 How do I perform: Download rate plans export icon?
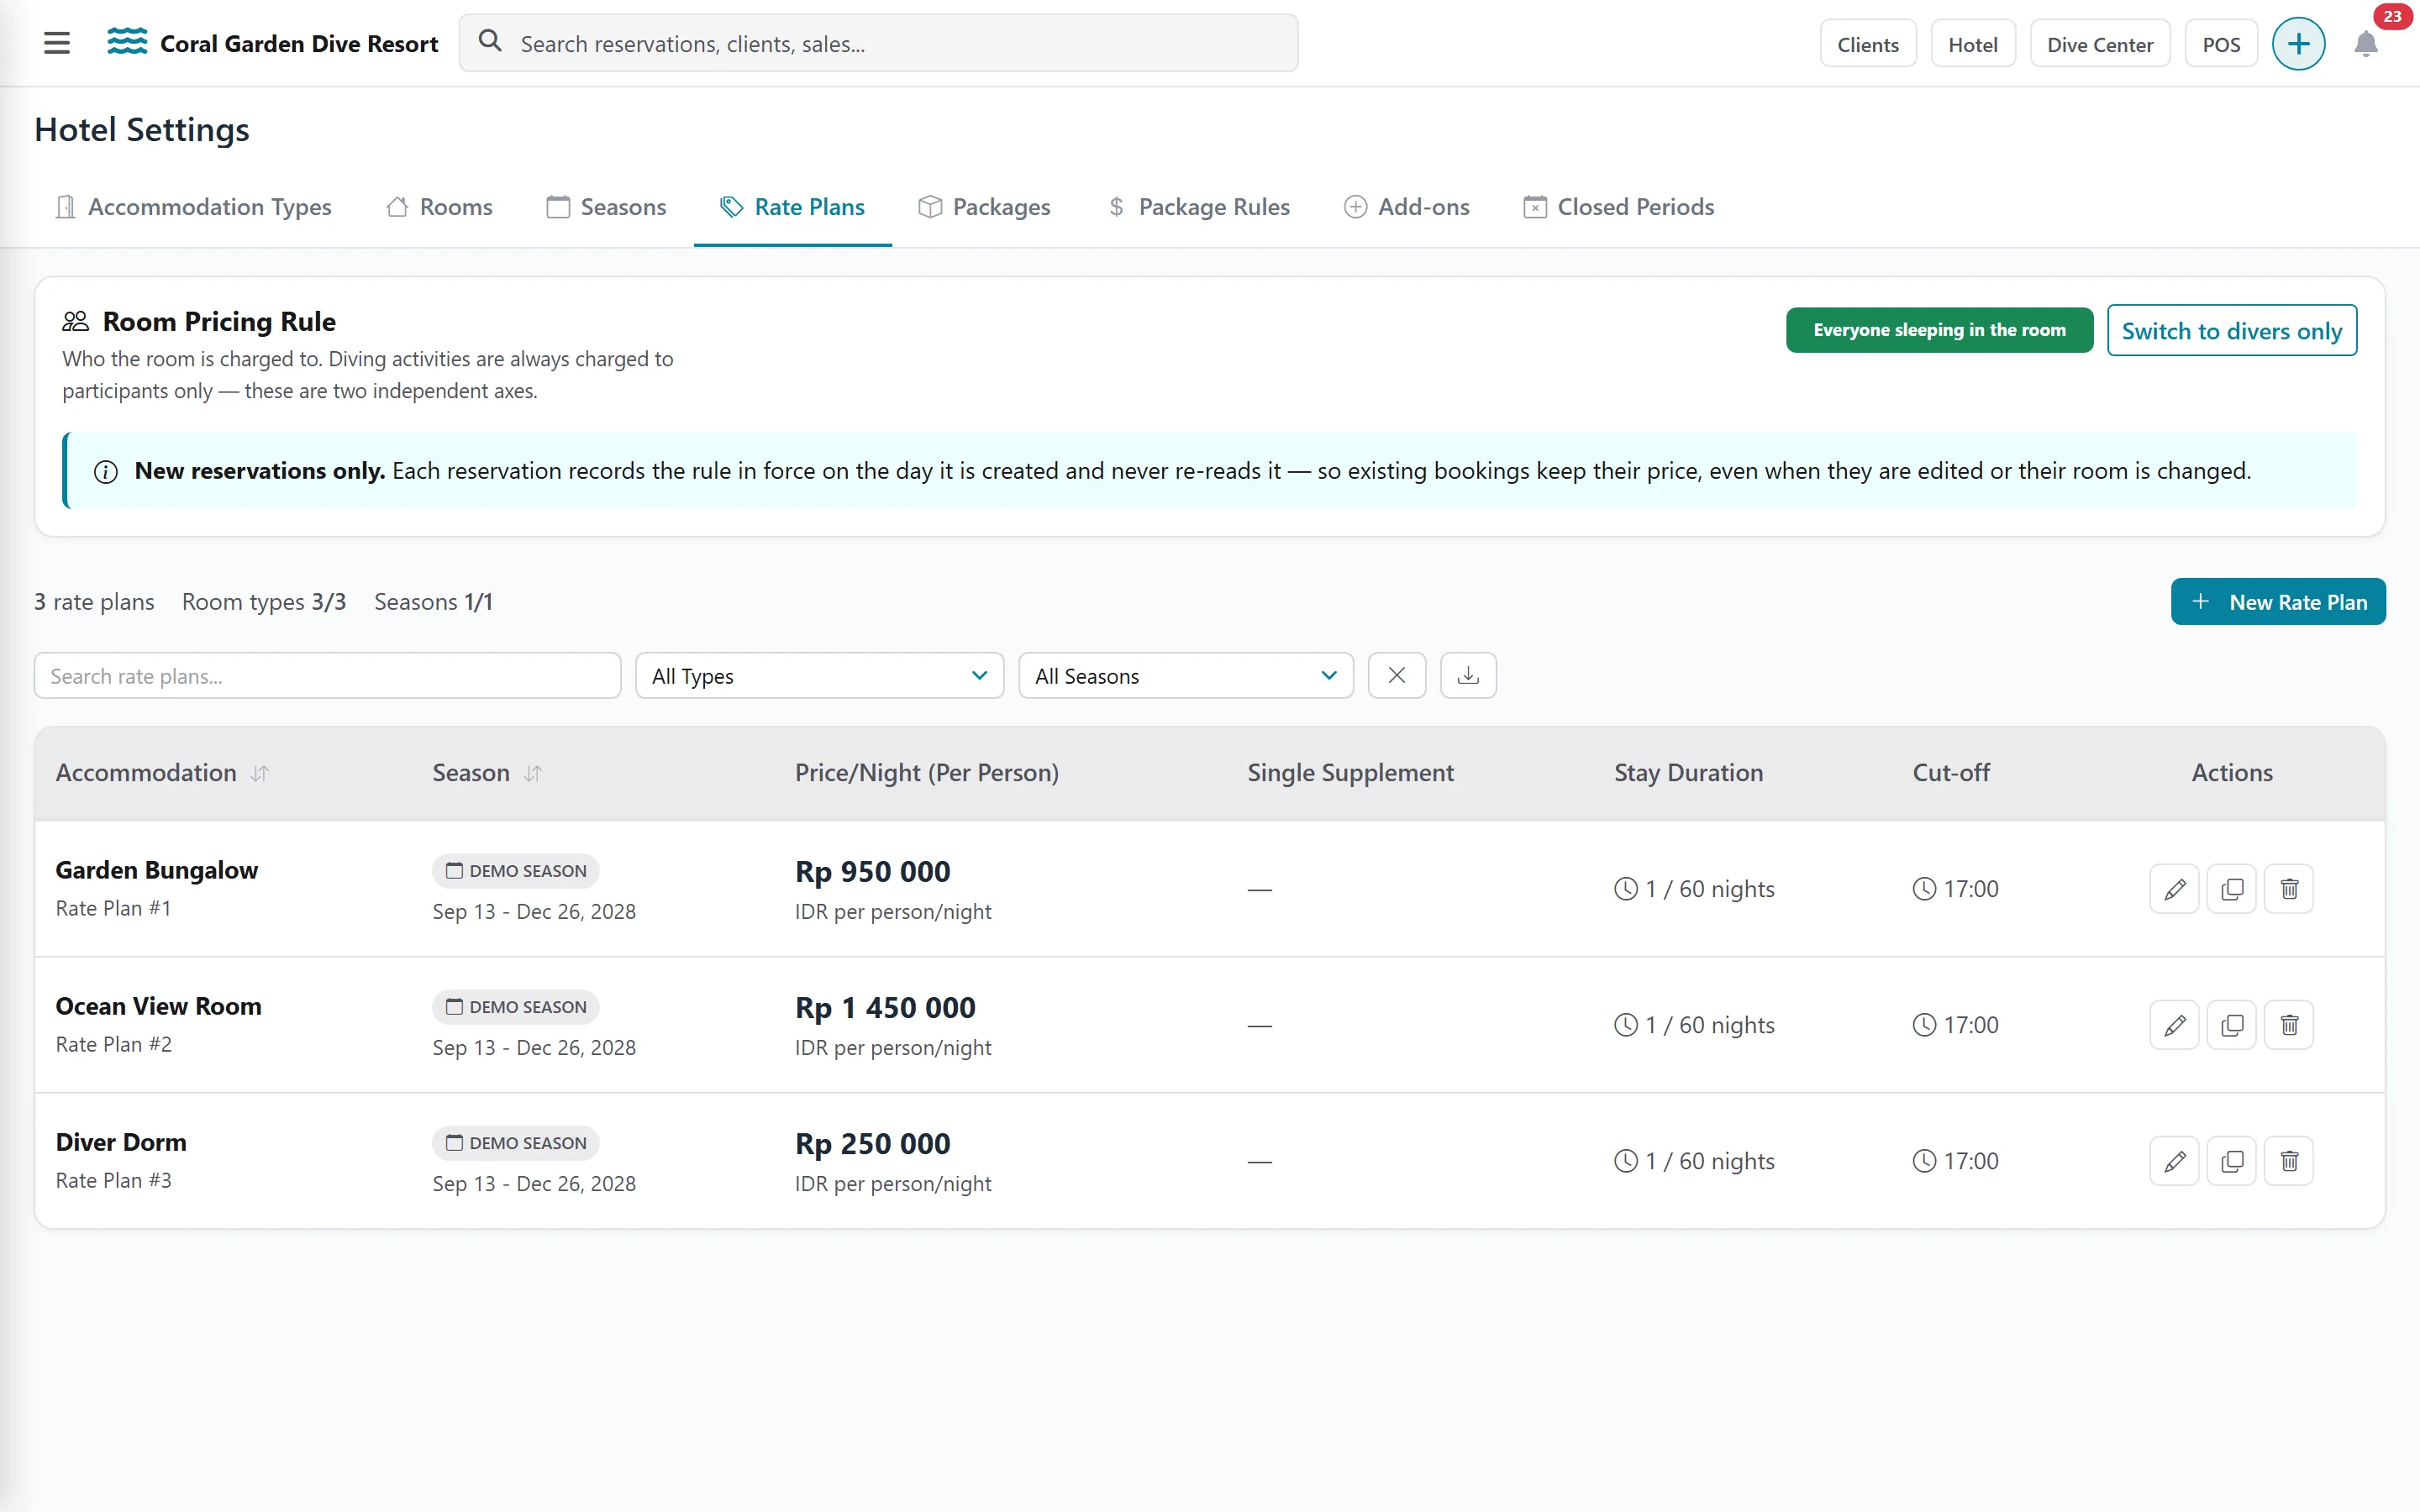point(1468,676)
